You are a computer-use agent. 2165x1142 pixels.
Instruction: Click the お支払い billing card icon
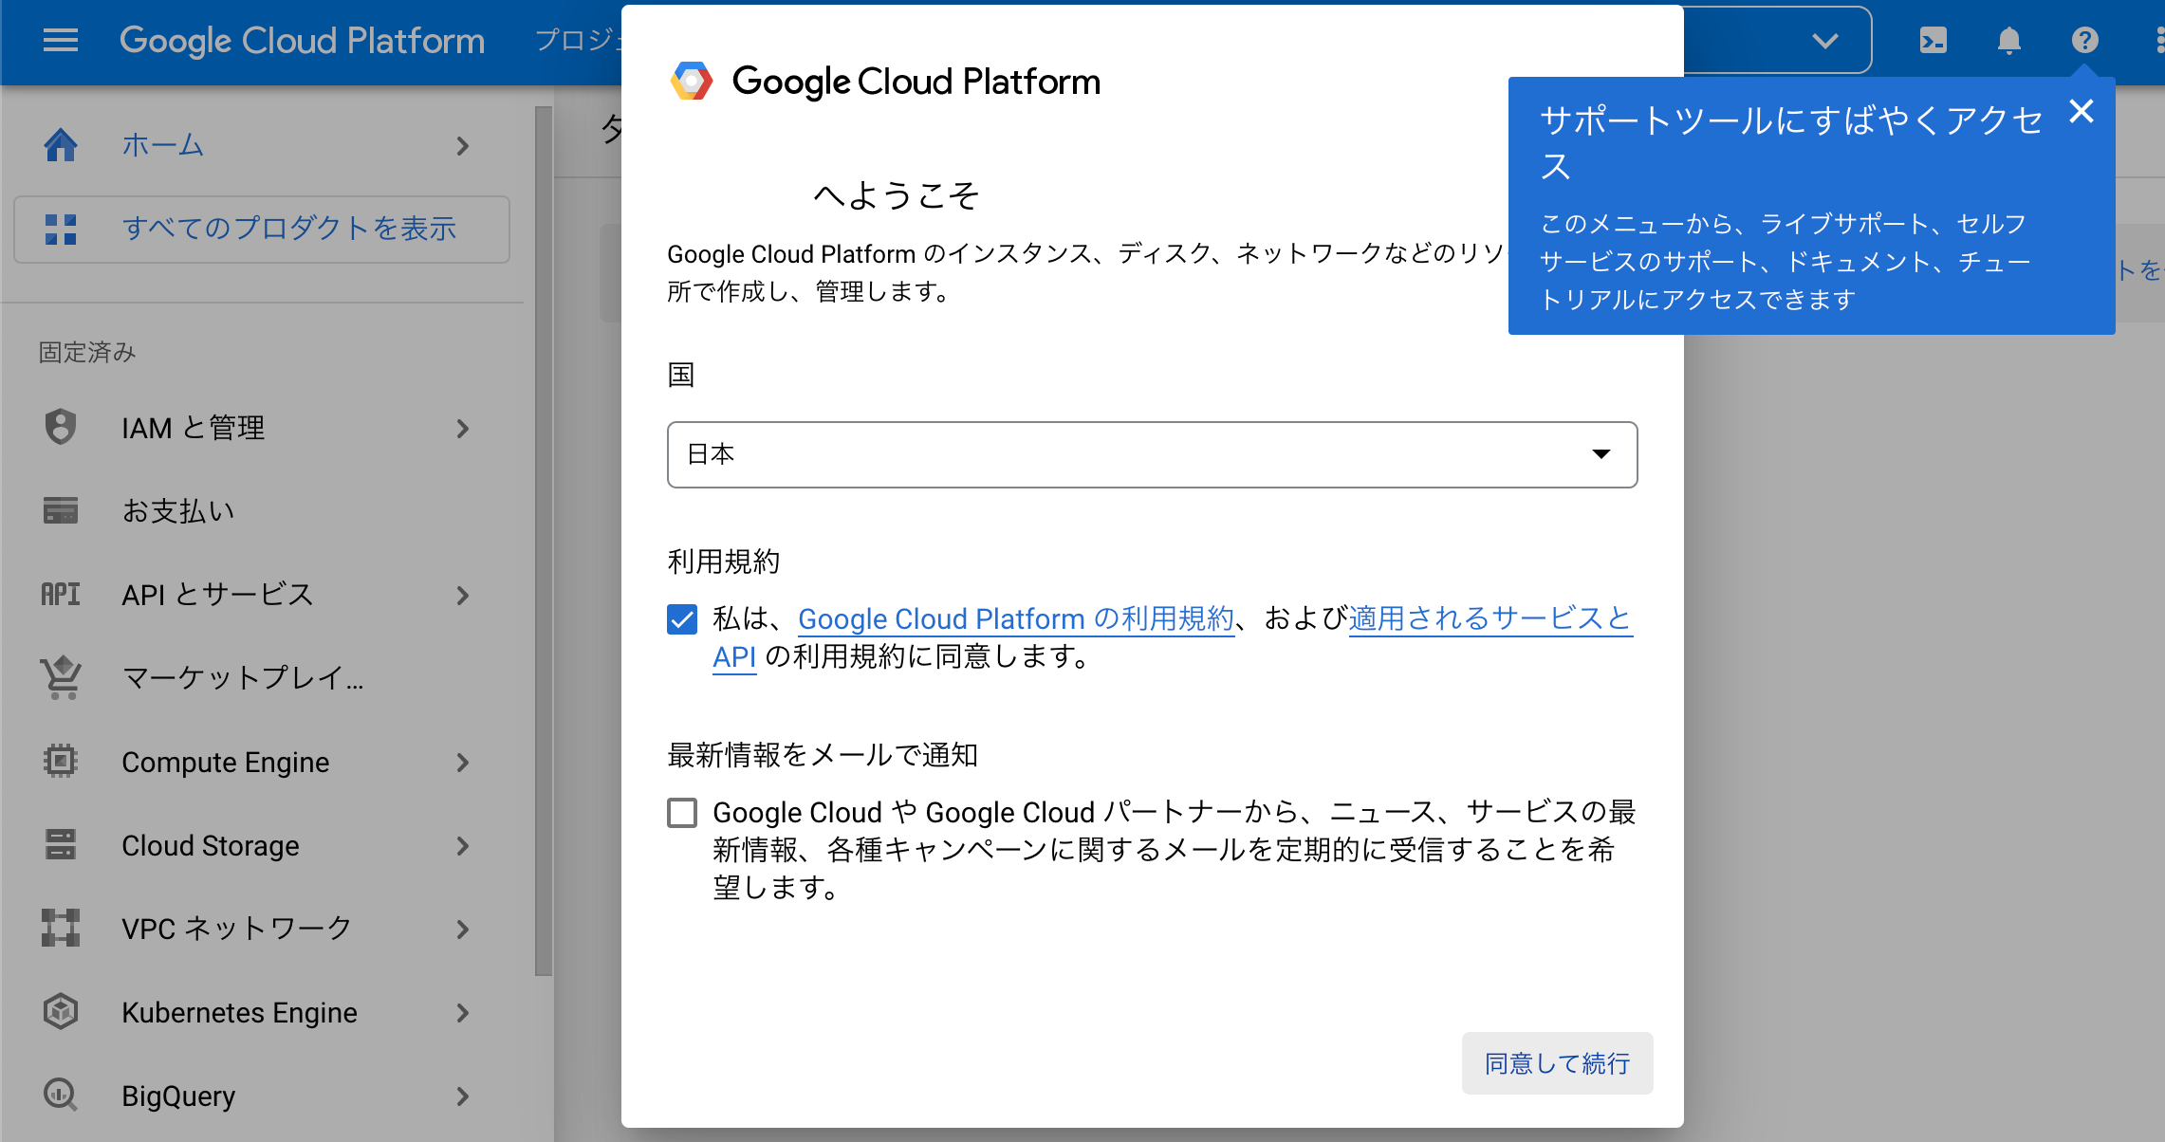[61, 510]
